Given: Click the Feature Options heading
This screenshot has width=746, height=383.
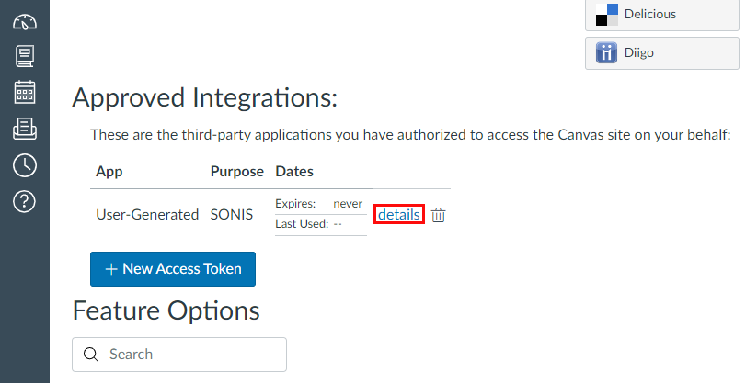Looking at the screenshot, I should click(x=166, y=310).
